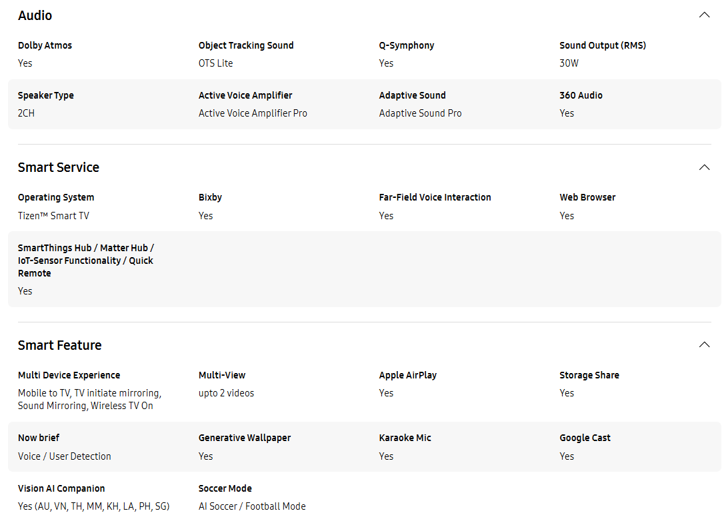
Task: Click the OTS Lite value text
Action: click(216, 63)
